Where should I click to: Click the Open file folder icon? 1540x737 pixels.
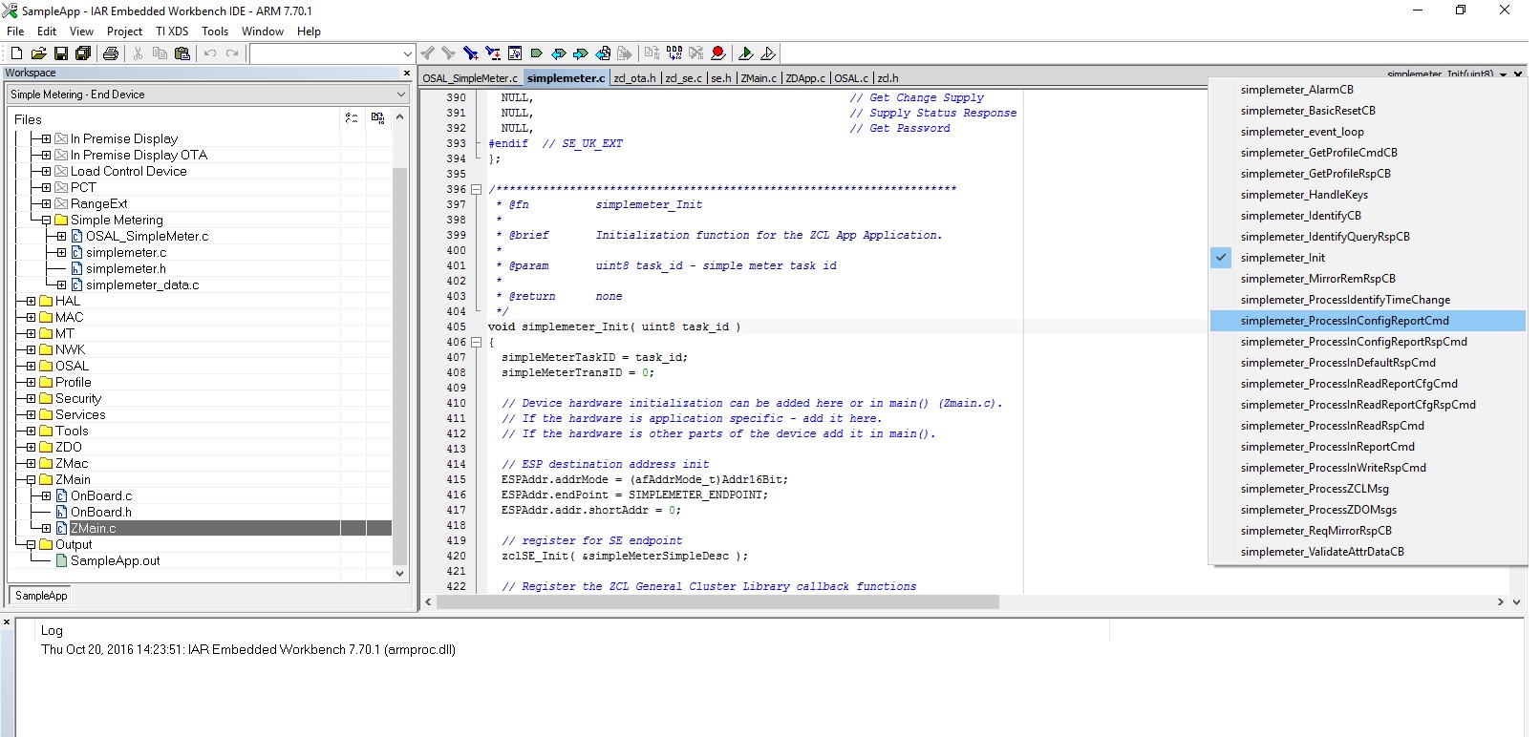tap(38, 53)
